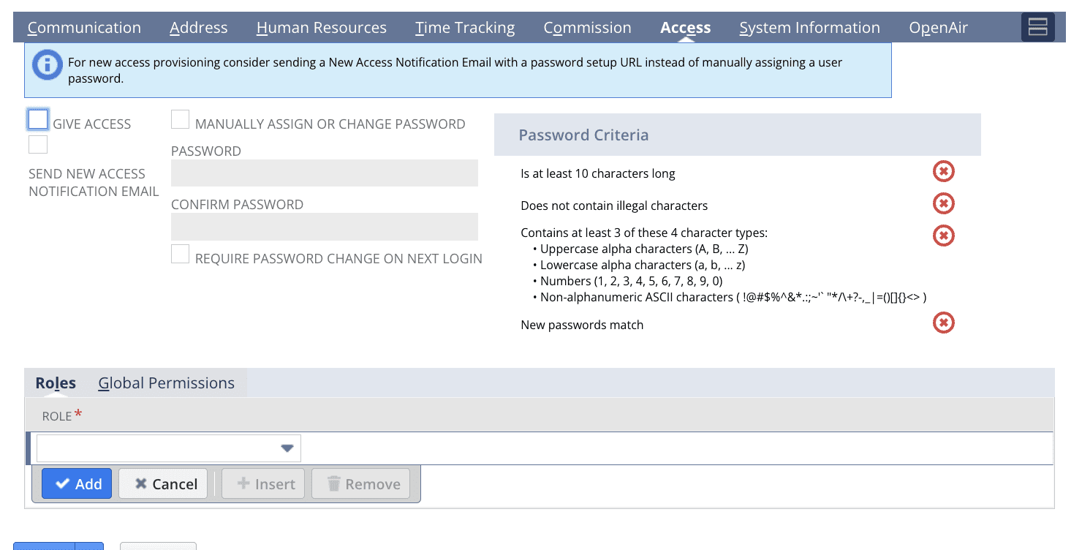Click the red X beside 'Does not contain illegal characters'
Image resolution: width=1082 pixels, height=550 pixels.
pos(943,203)
